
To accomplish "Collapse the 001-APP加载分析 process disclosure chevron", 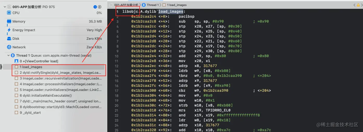I will coord(4,7).
